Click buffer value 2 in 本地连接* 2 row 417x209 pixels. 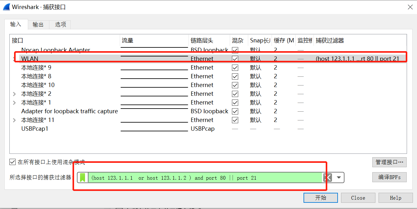pos(275,94)
